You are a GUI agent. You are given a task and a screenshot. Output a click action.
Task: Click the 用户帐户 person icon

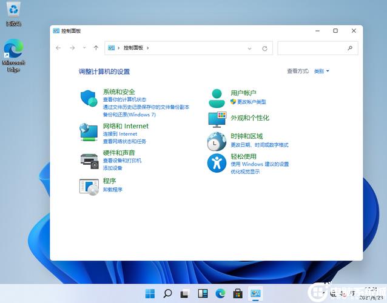217,97
